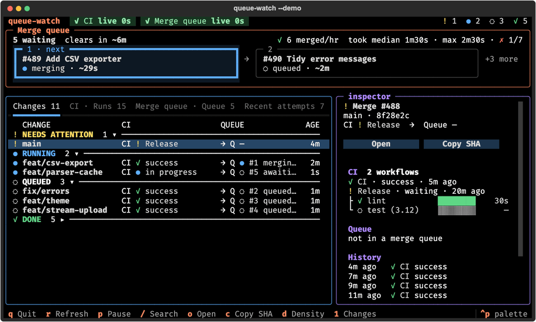Select the fix/errors row

pyautogui.click(x=169, y=191)
